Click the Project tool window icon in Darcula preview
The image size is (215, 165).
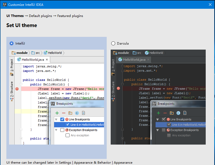pyautogui.click(x=113, y=75)
